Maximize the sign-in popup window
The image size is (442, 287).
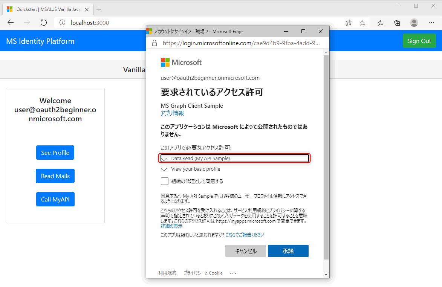point(303,31)
